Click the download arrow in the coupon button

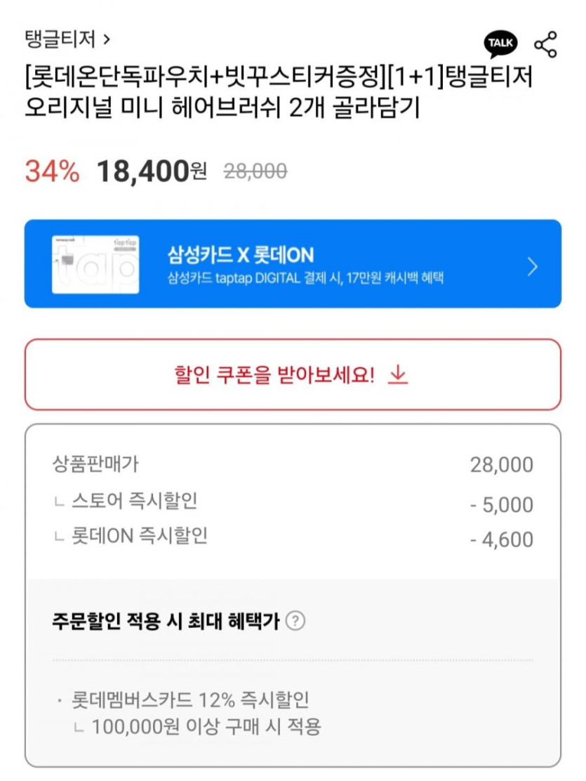398,375
